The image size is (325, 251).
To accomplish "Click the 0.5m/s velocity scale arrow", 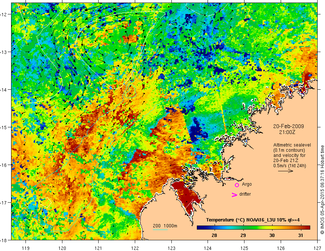I will 285,171.
